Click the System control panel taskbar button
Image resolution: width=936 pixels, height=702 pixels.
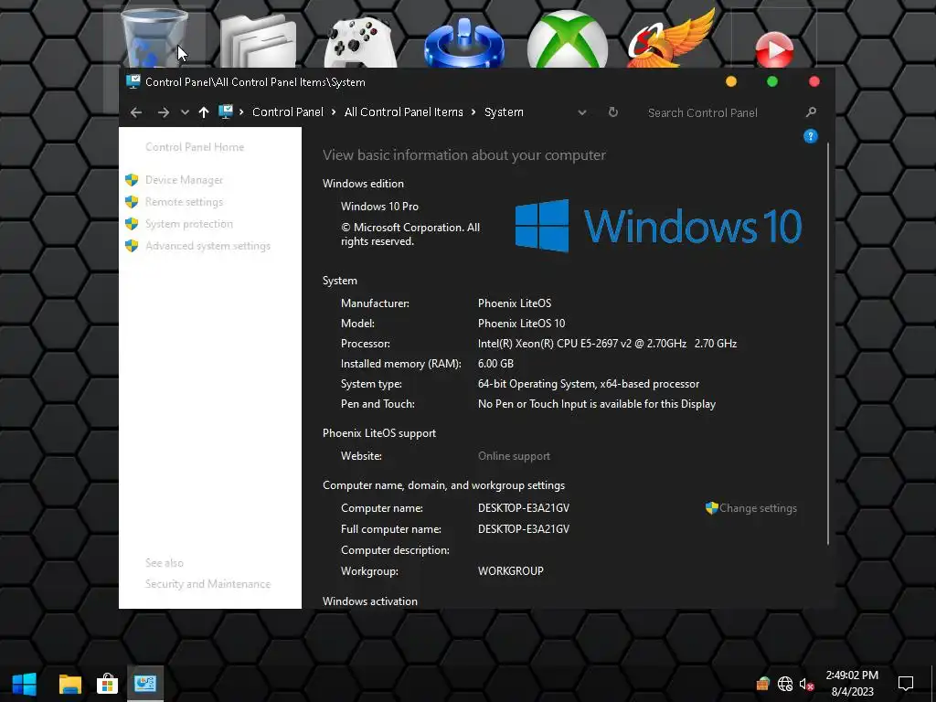(x=145, y=684)
